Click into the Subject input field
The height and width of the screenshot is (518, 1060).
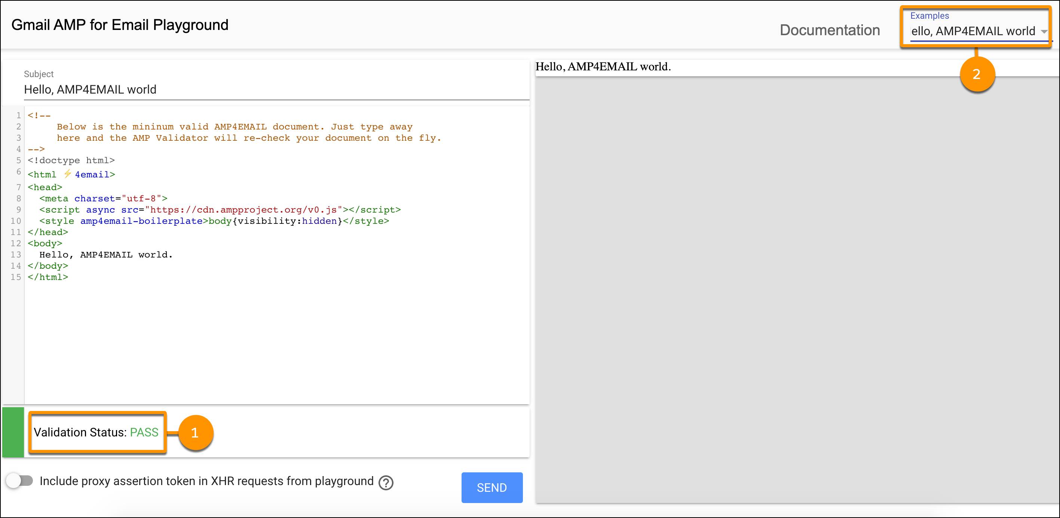[x=276, y=89]
